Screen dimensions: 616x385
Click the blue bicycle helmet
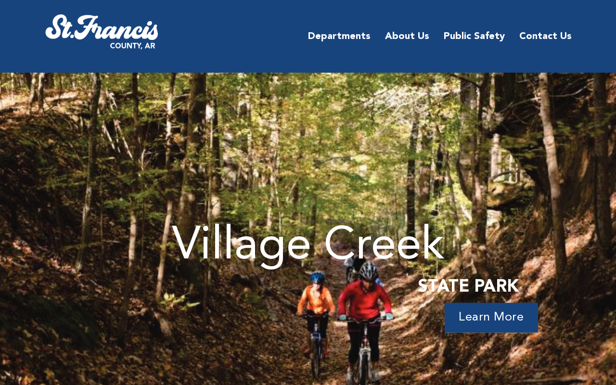pos(317,277)
